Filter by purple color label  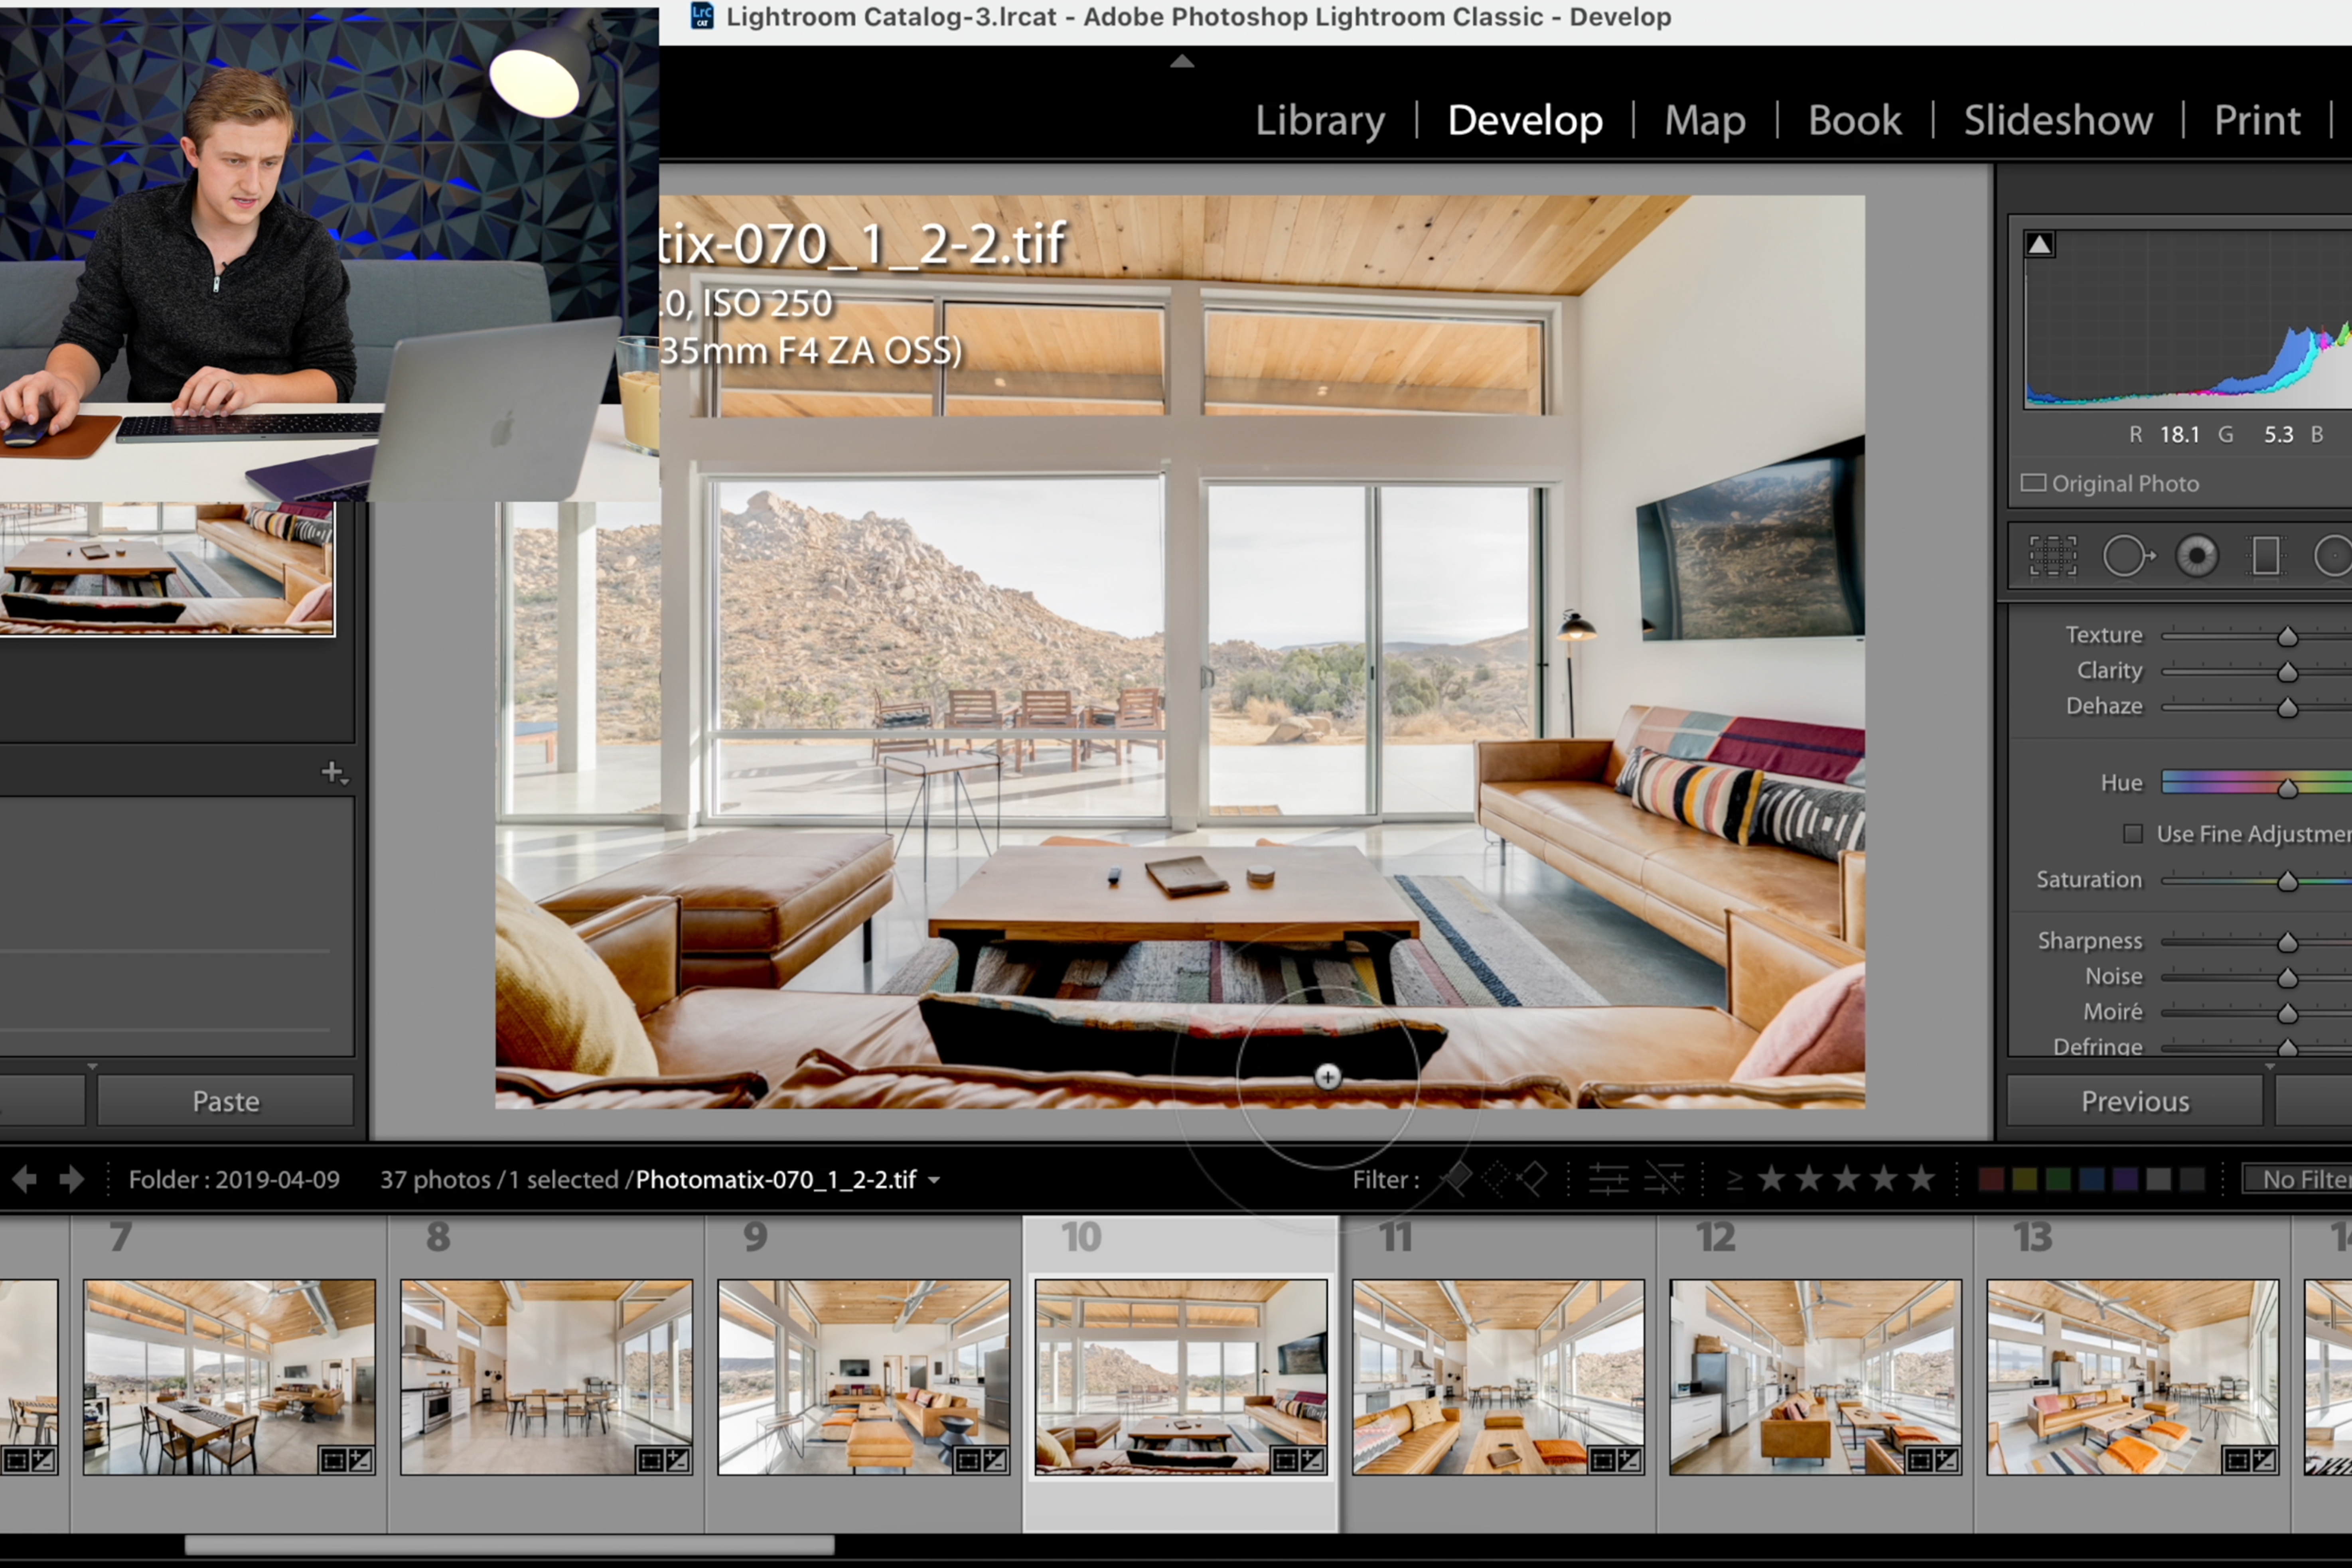[2125, 1179]
